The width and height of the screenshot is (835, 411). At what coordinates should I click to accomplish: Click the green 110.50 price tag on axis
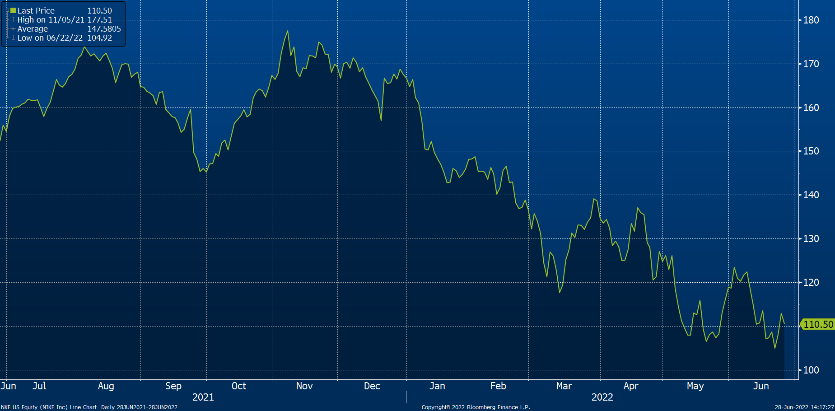pyautogui.click(x=817, y=324)
